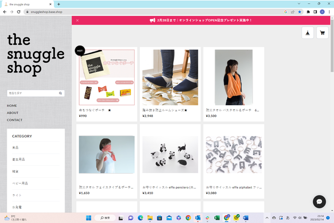Open the room shoes product thumbnail

coord(170,77)
